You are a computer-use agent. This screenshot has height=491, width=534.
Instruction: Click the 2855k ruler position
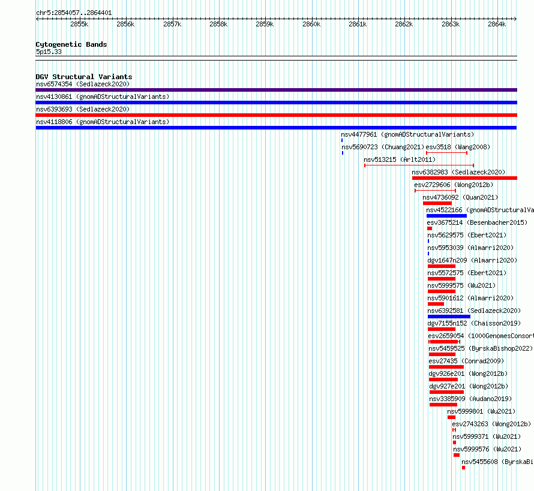(79, 24)
